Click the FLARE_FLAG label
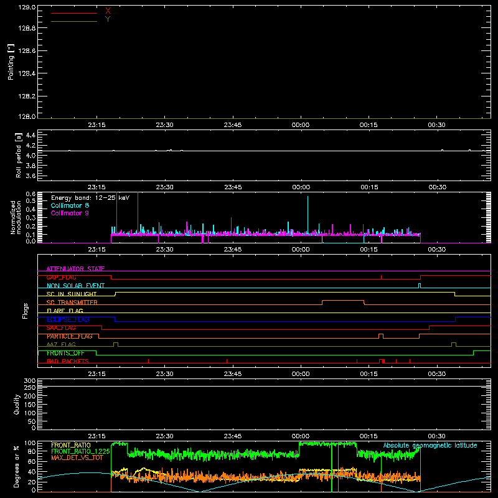The image size is (498, 498). click(x=65, y=311)
